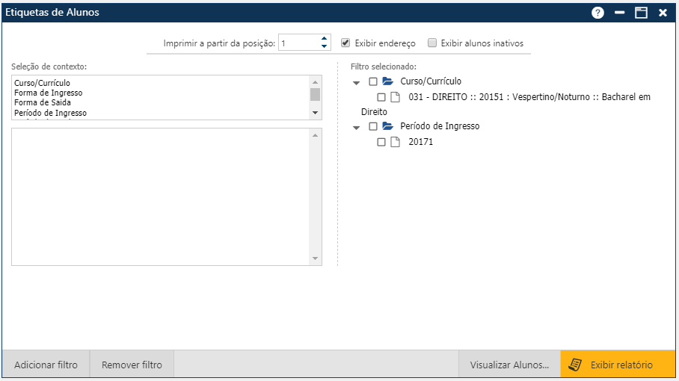Increase the print position stepper value

pyautogui.click(x=324, y=39)
